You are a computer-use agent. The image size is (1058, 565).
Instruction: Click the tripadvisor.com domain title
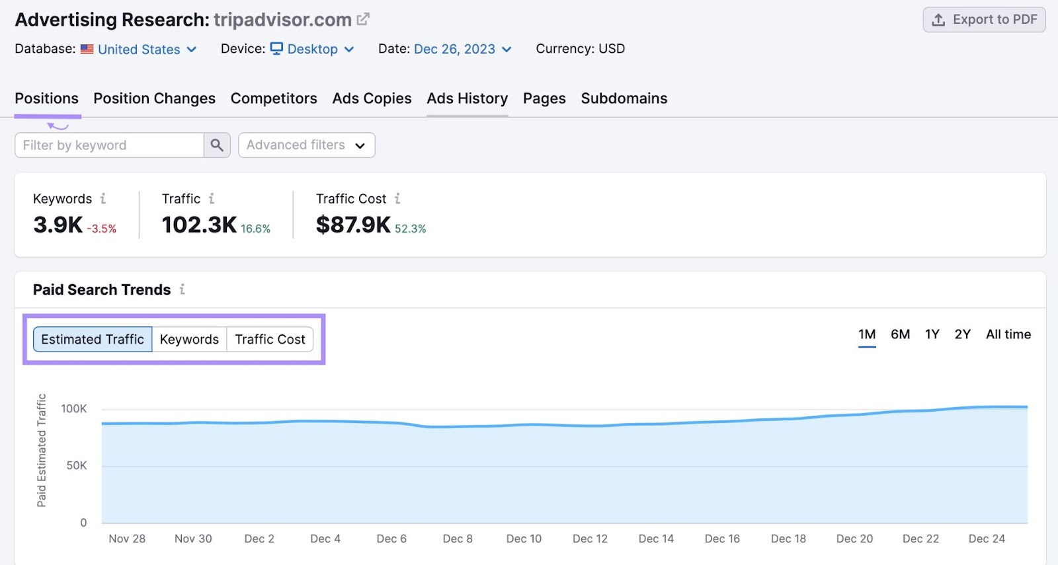[x=282, y=20]
